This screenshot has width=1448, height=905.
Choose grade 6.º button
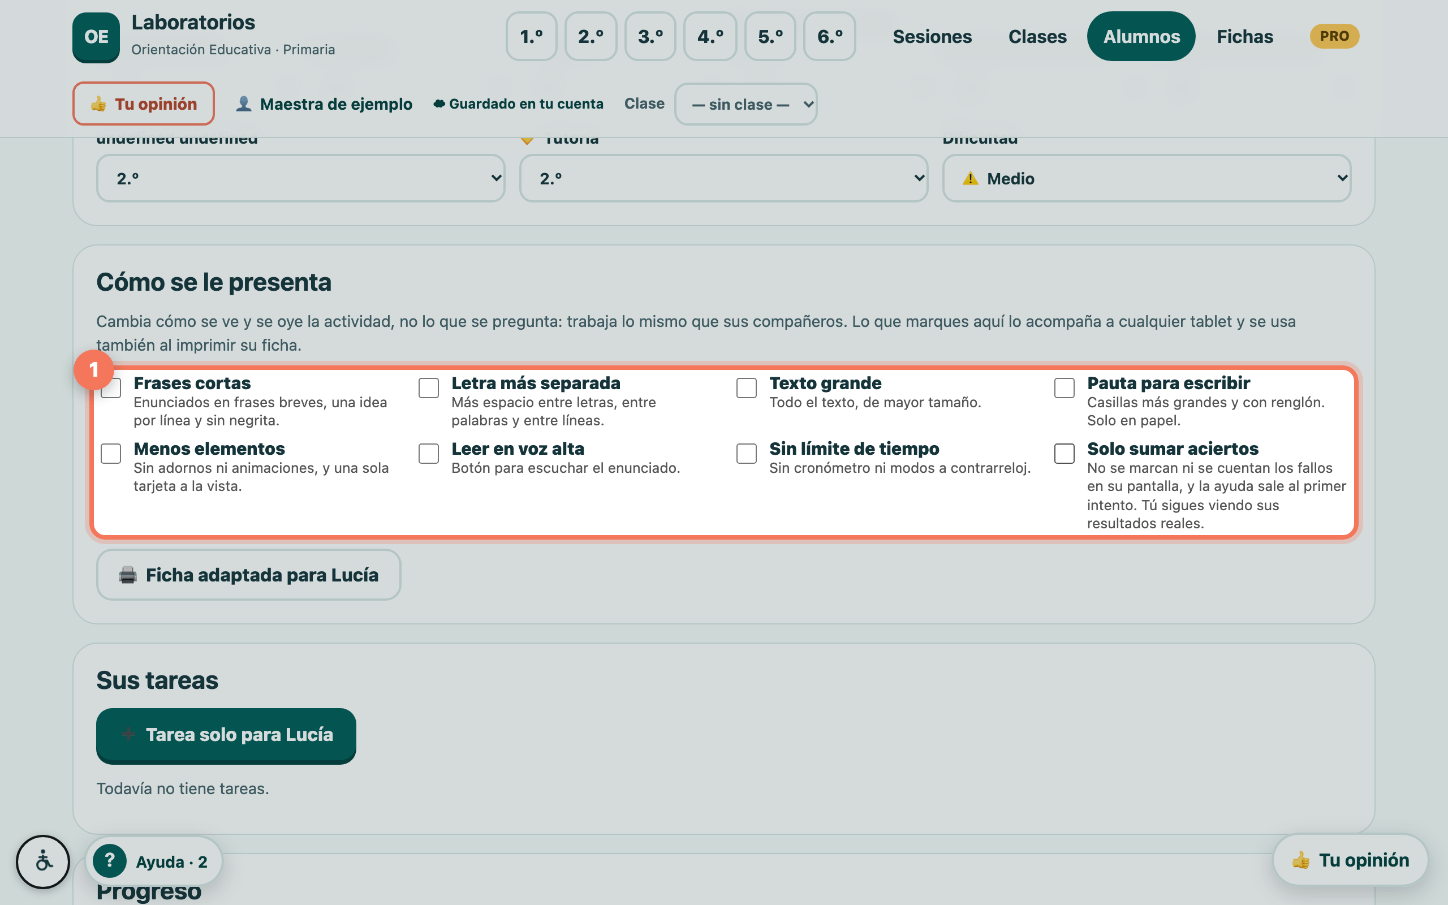click(x=830, y=37)
